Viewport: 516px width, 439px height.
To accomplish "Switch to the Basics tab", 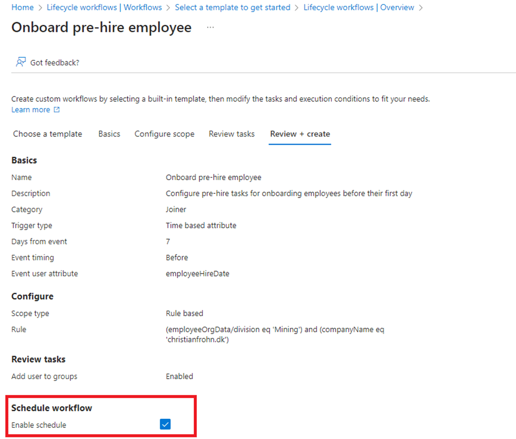I will tap(109, 134).
